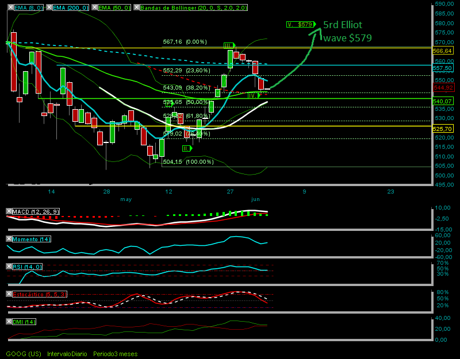Click the 566,64 yellow price label
Image resolution: width=460 pixels, height=359 pixels.
pos(442,51)
